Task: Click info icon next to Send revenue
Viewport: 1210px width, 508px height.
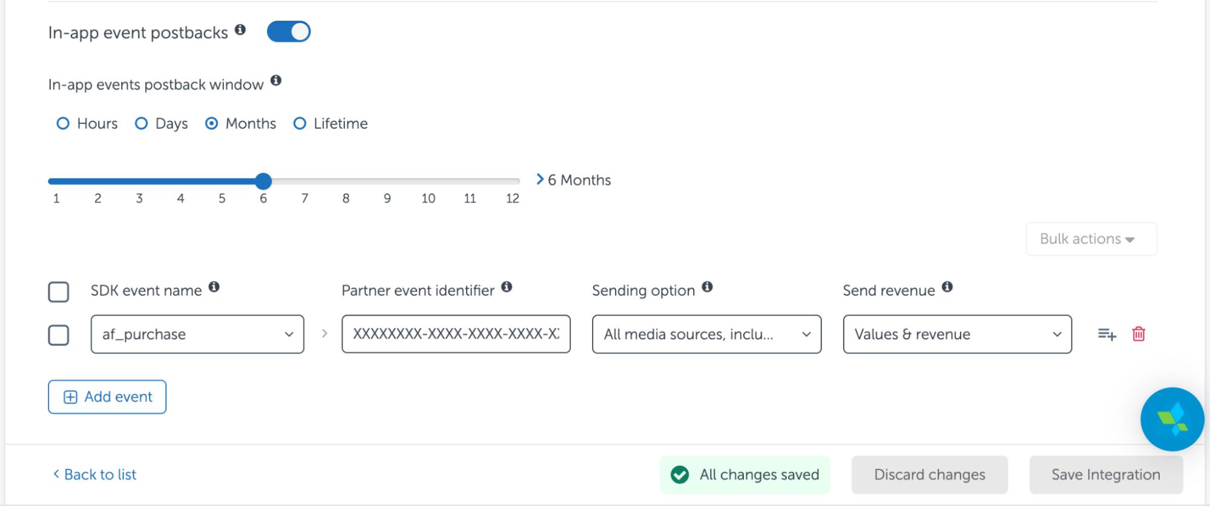Action: (x=947, y=287)
